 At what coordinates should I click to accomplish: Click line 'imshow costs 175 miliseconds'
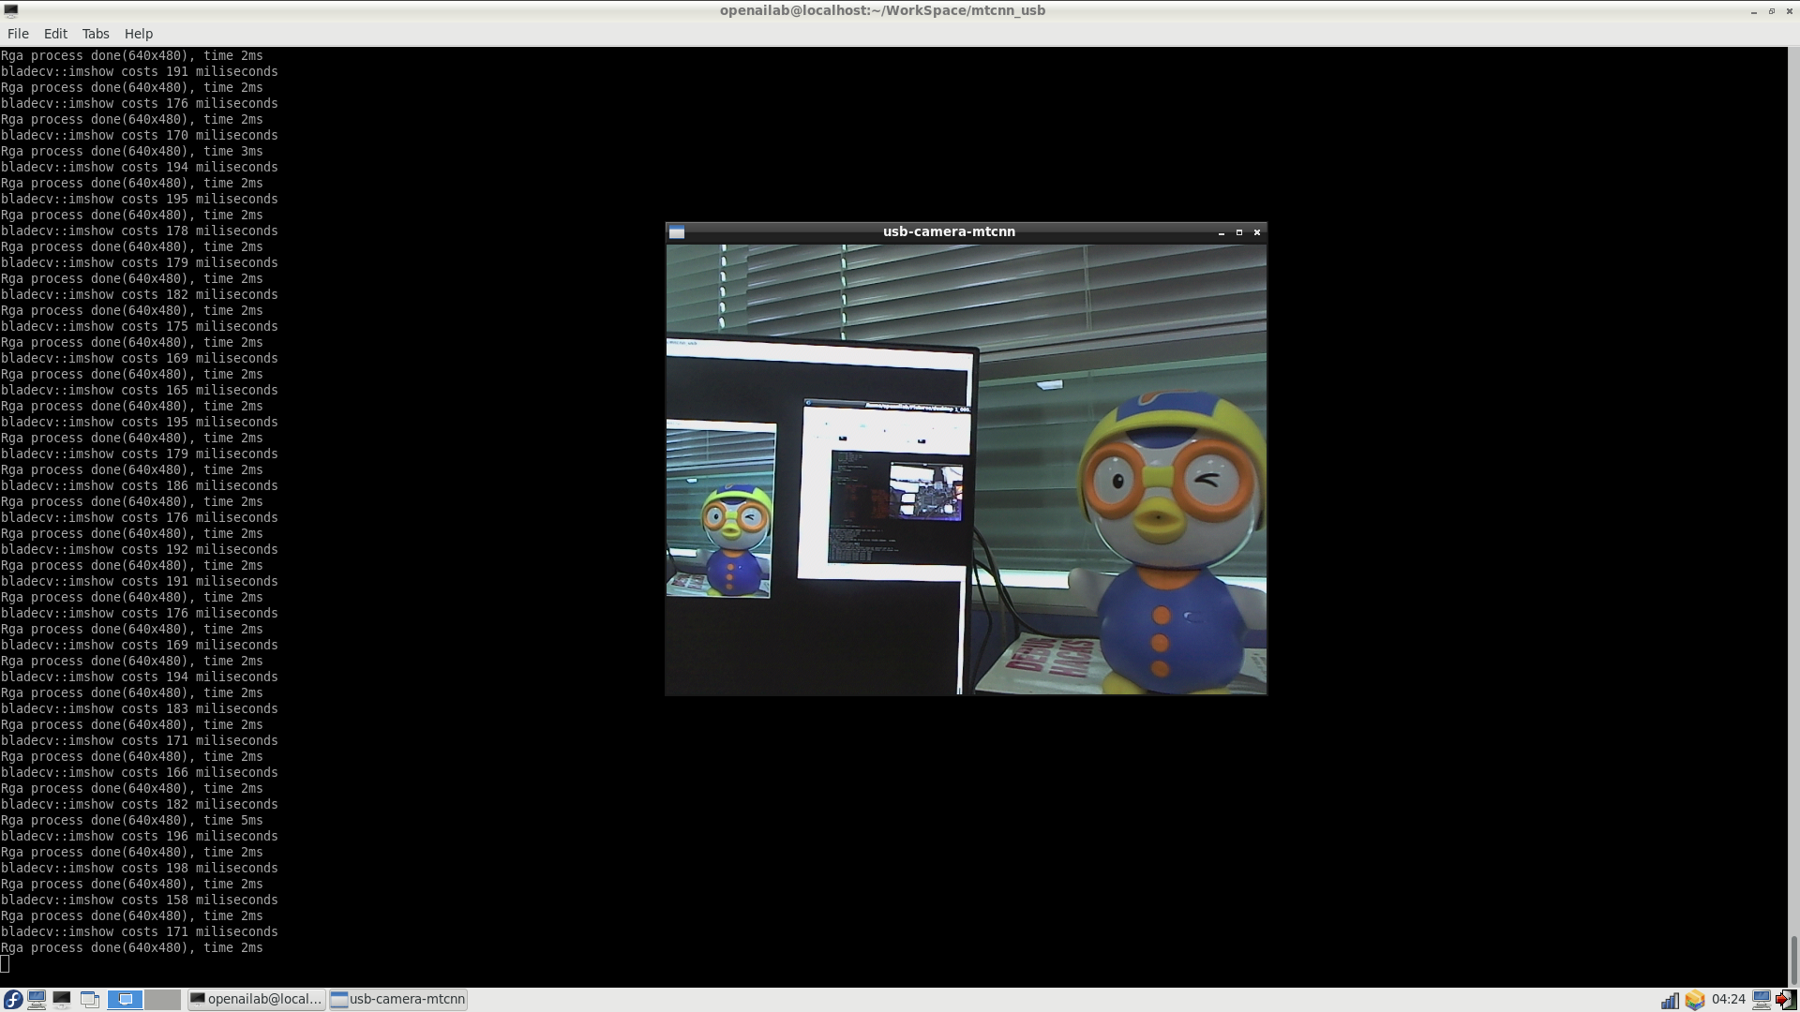139,326
